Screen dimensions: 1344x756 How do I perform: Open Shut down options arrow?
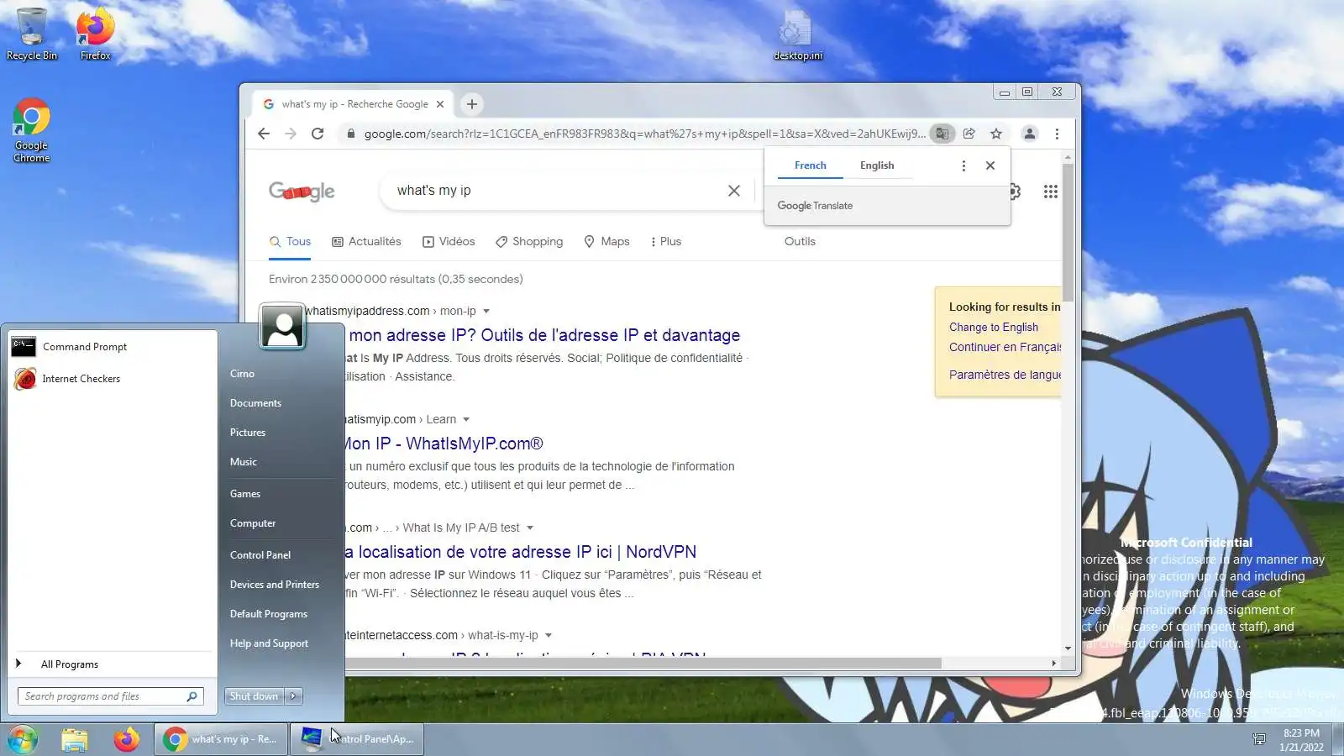[293, 696]
